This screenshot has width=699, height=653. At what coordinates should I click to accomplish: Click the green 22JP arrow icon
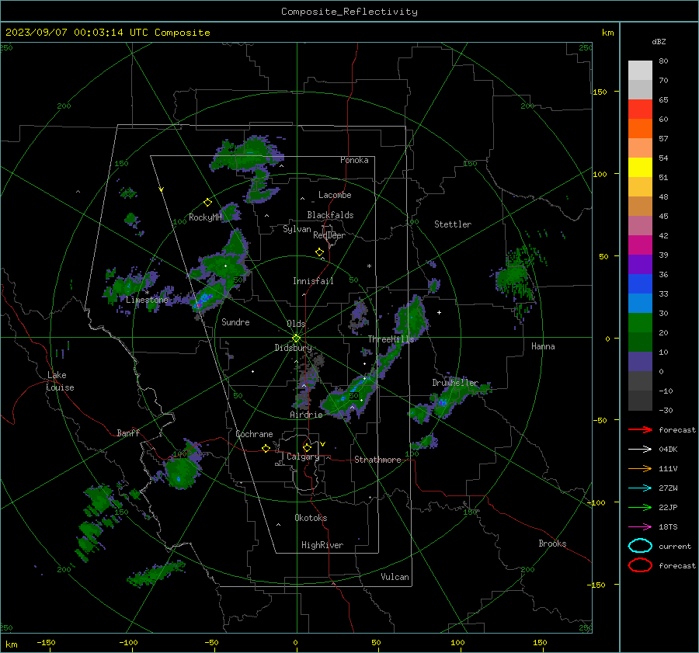tap(640, 507)
